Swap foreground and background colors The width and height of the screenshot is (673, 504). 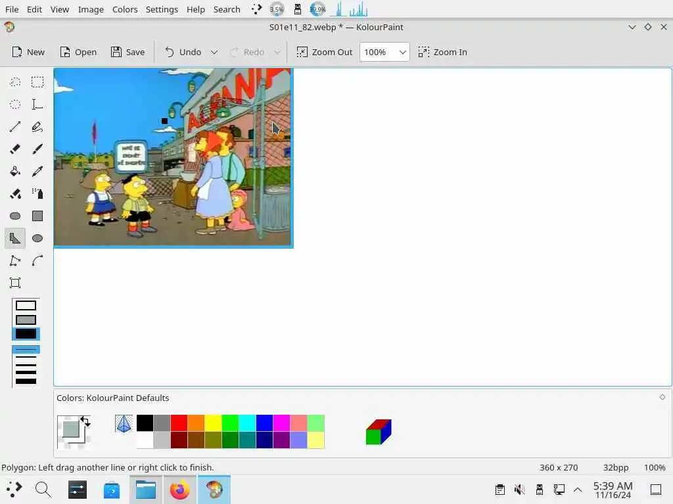(x=85, y=422)
